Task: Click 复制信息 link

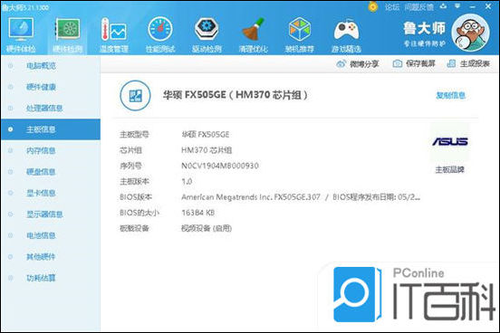Action: [x=450, y=95]
